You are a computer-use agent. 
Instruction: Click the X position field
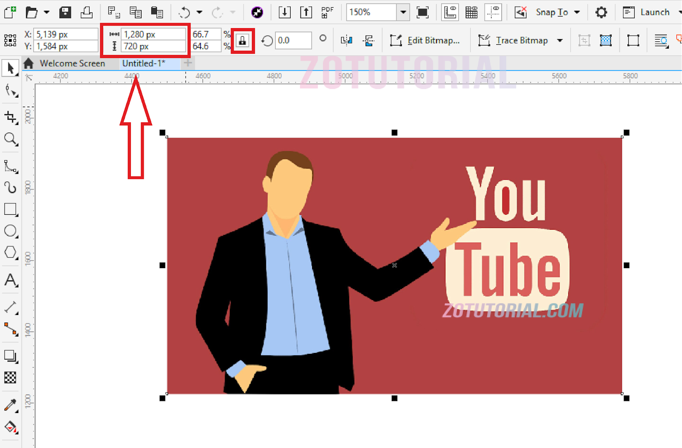click(66, 34)
